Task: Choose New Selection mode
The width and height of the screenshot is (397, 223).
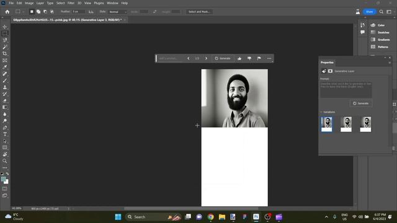Action: tap(32, 12)
